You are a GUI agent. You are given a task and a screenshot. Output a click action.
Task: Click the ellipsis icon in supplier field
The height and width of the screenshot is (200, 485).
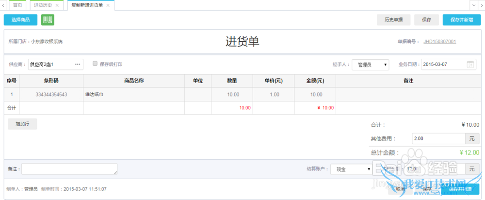(x=78, y=65)
